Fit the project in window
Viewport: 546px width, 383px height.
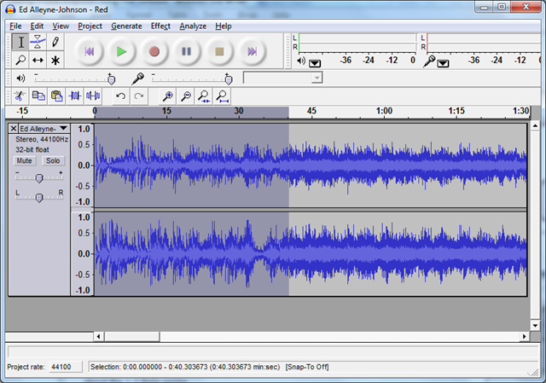click(x=224, y=96)
